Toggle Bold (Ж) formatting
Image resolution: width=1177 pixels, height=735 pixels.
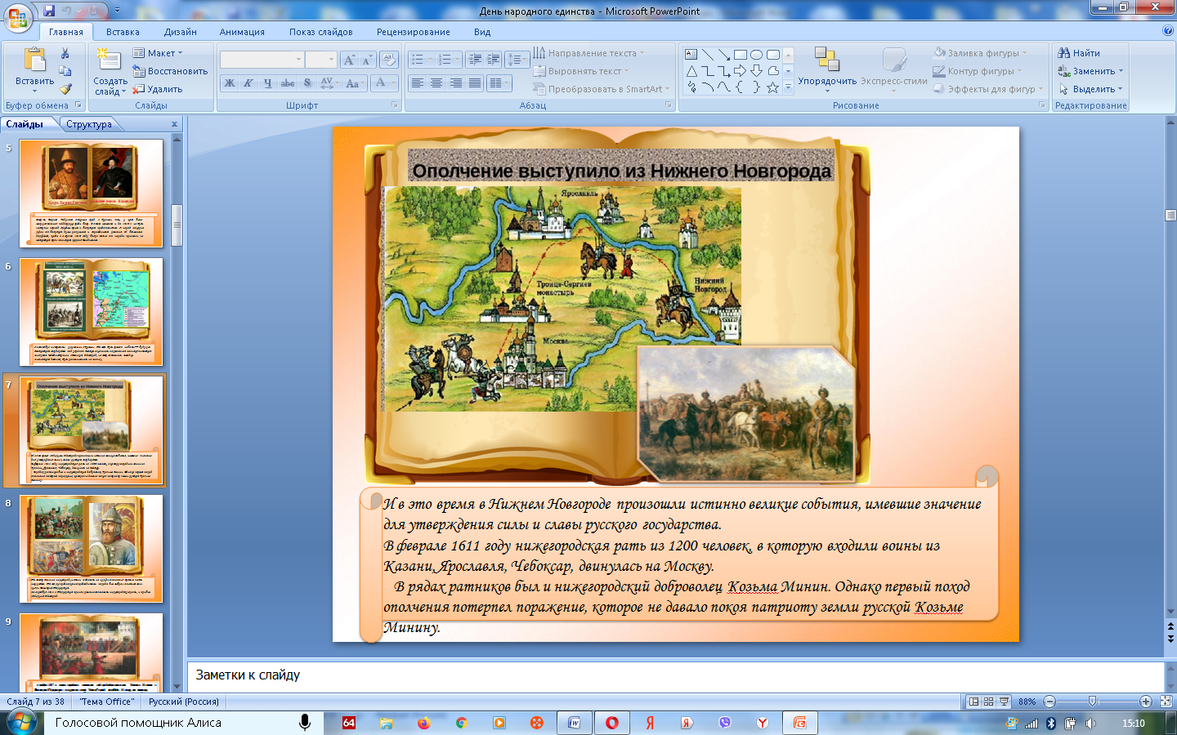coord(230,83)
